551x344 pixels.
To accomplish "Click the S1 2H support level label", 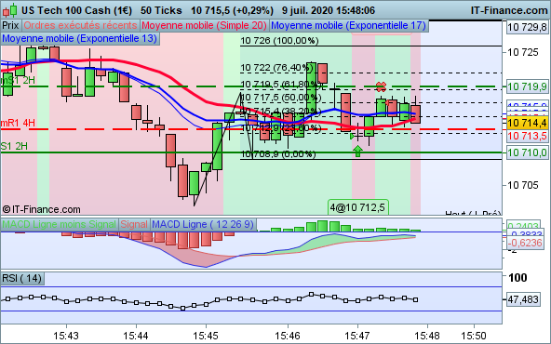I will click(x=14, y=146).
